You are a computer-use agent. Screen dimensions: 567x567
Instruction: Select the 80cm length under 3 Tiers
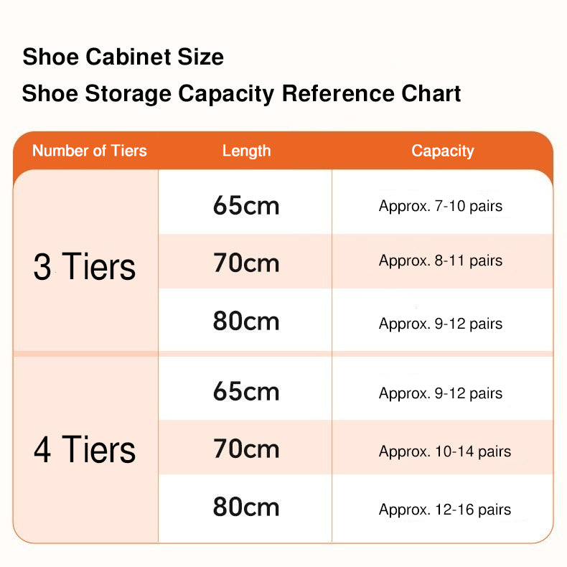246,321
